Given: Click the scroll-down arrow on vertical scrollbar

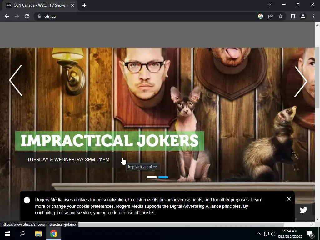Looking at the screenshot, I should click(x=317, y=219).
